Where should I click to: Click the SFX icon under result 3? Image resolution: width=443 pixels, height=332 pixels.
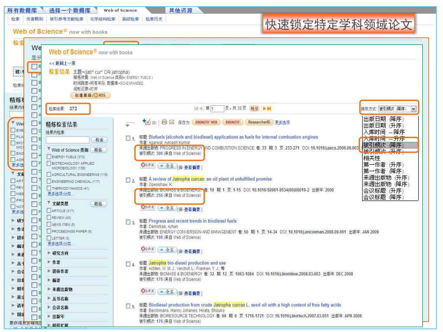[148, 249]
